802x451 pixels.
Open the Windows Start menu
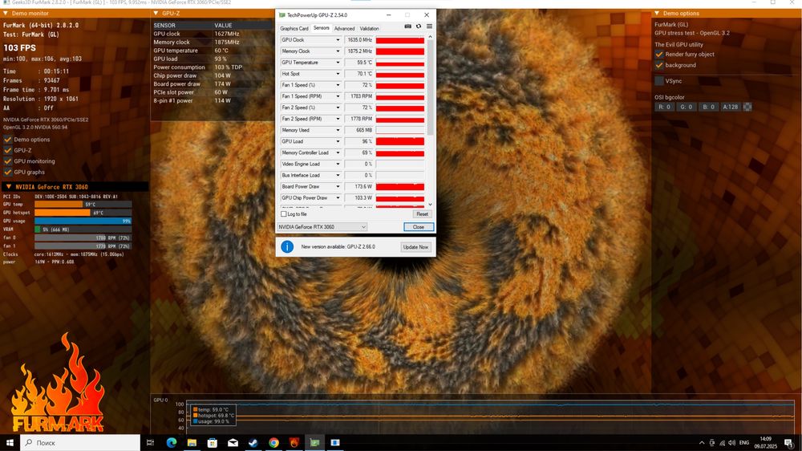point(9,442)
